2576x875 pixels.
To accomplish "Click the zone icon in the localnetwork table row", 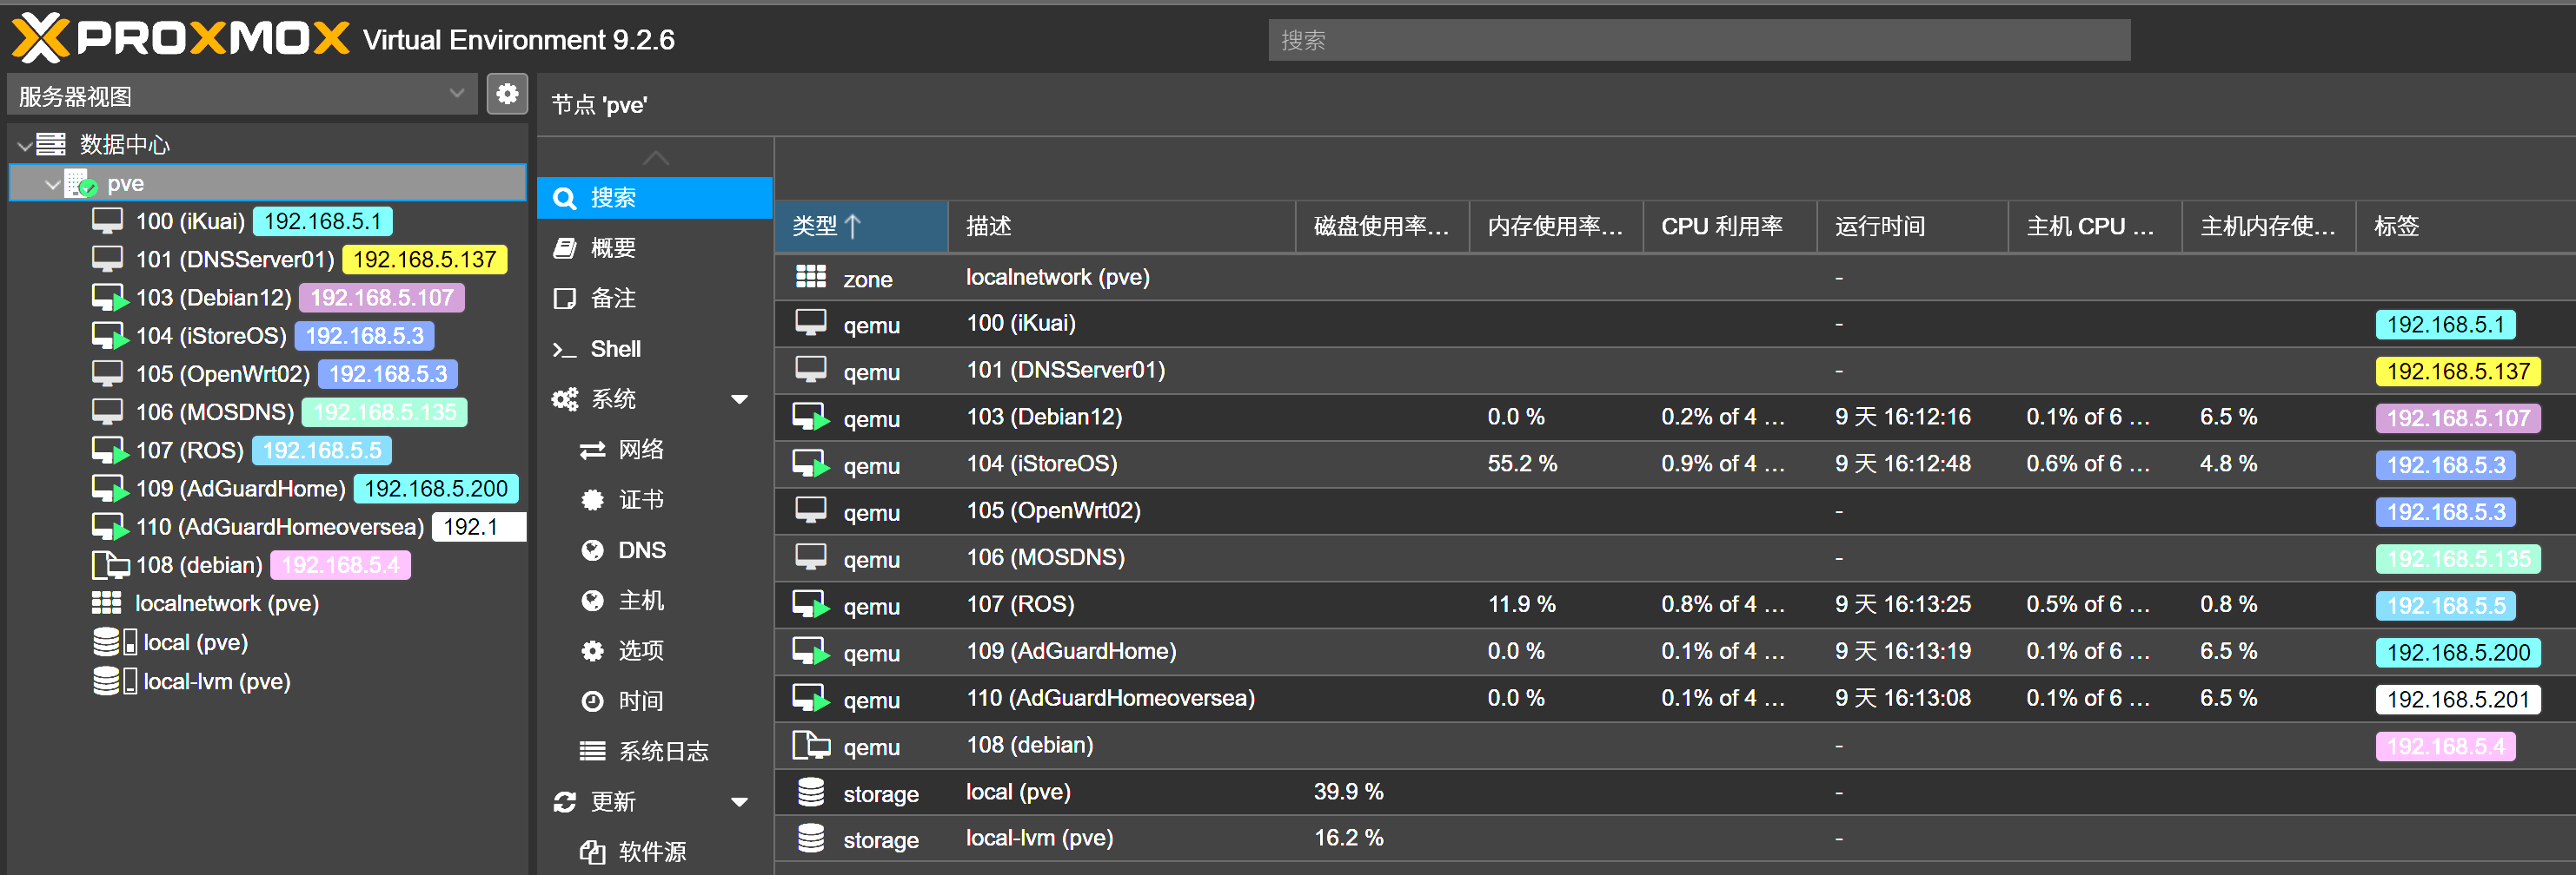I will pyautogui.click(x=811, y=278).
